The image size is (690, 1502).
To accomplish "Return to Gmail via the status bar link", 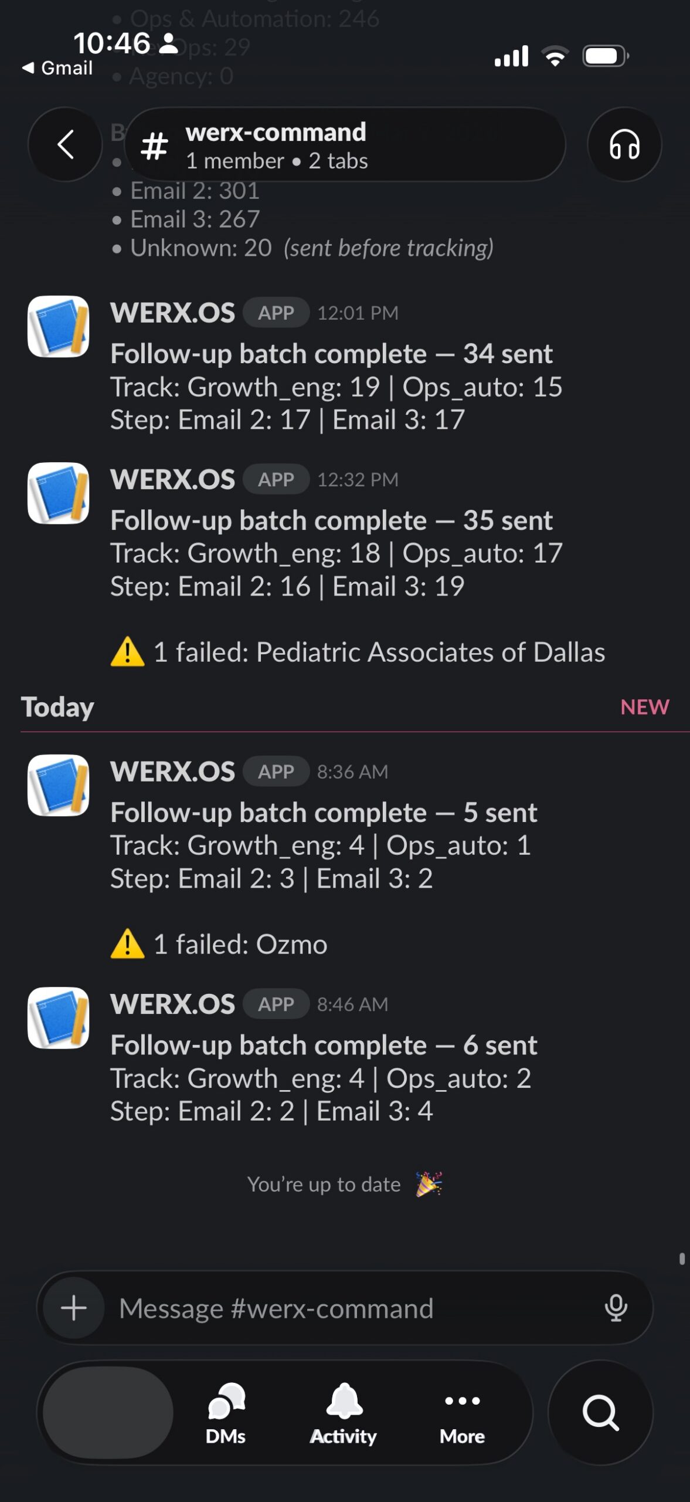I will (x=57, y=68).
